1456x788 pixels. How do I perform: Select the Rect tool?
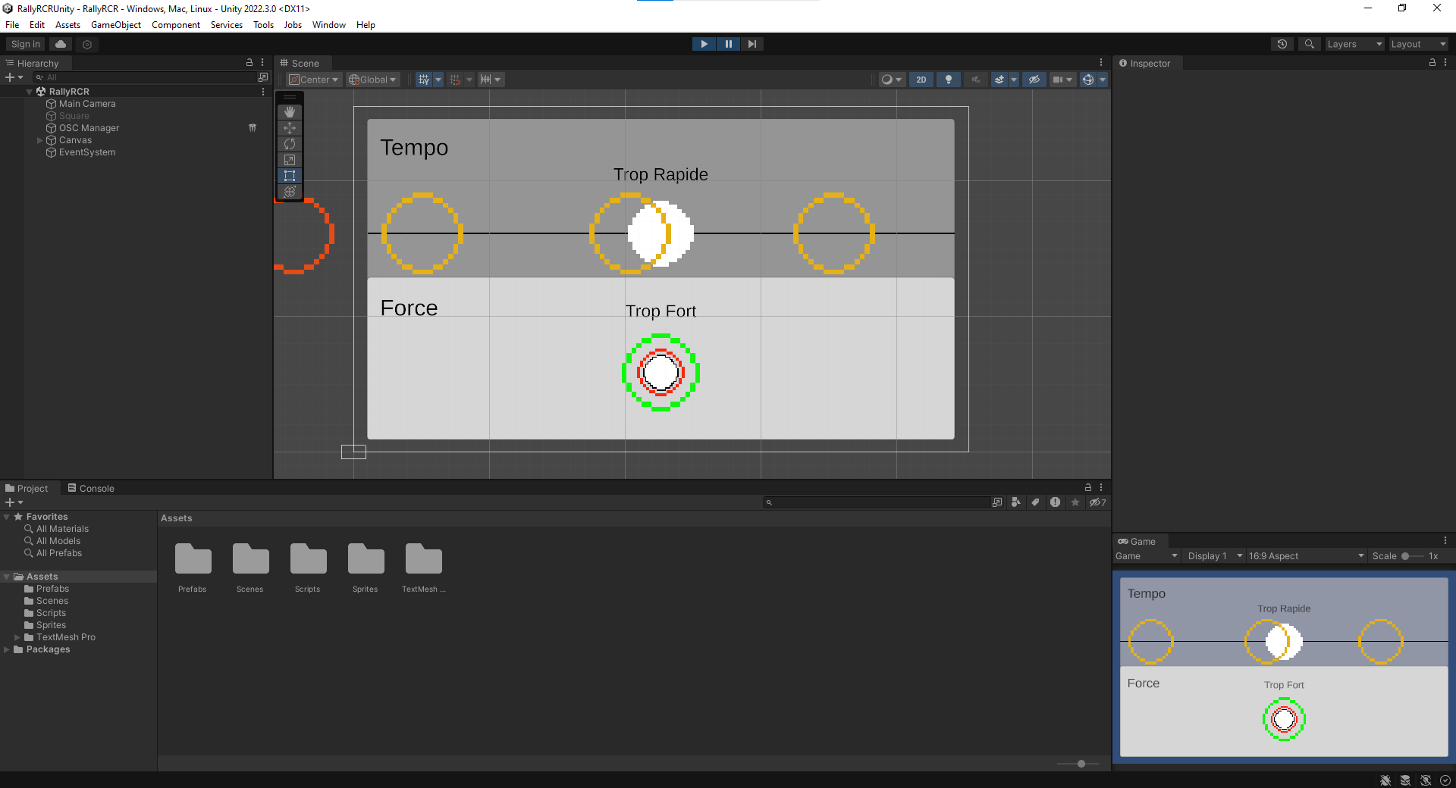click(290, 176)
